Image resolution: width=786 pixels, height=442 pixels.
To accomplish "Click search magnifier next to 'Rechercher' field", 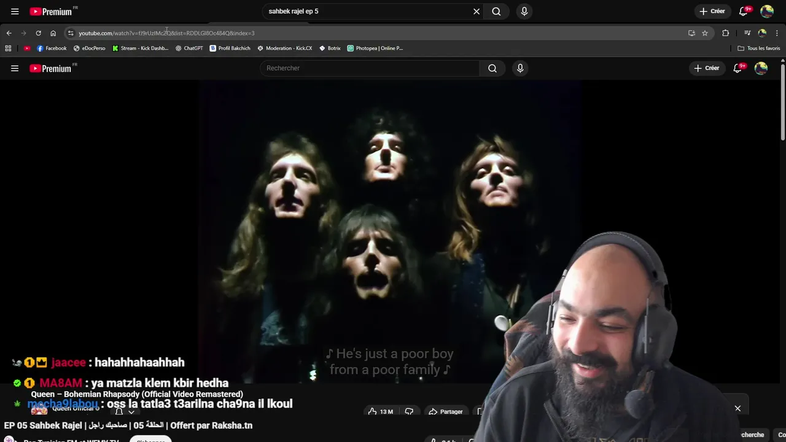I will pos(492,68).
